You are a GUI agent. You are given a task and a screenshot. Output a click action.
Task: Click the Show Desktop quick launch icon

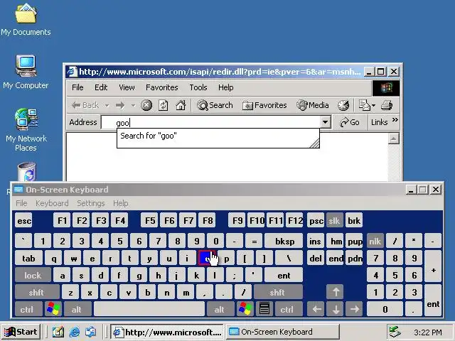(58, 332)
